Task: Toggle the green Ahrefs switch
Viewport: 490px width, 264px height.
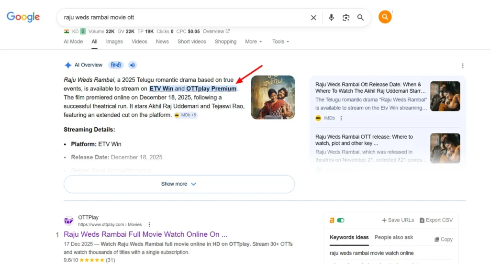Action: 341,220
